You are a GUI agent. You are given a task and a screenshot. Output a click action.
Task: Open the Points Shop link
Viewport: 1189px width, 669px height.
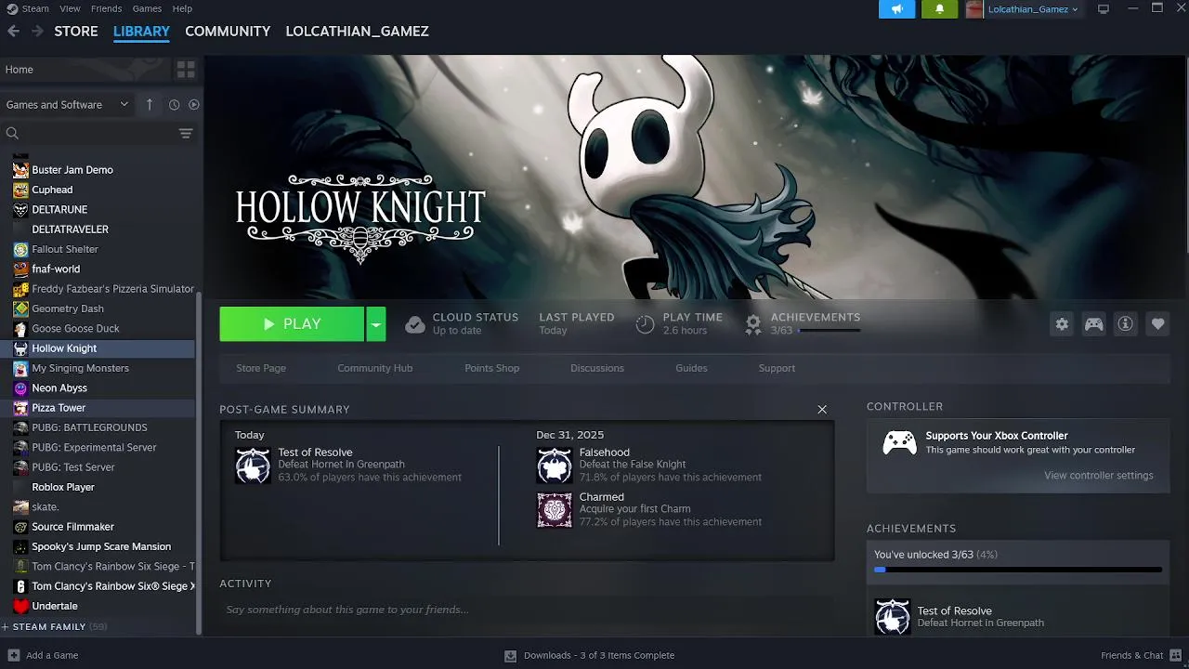click(491, 368)
